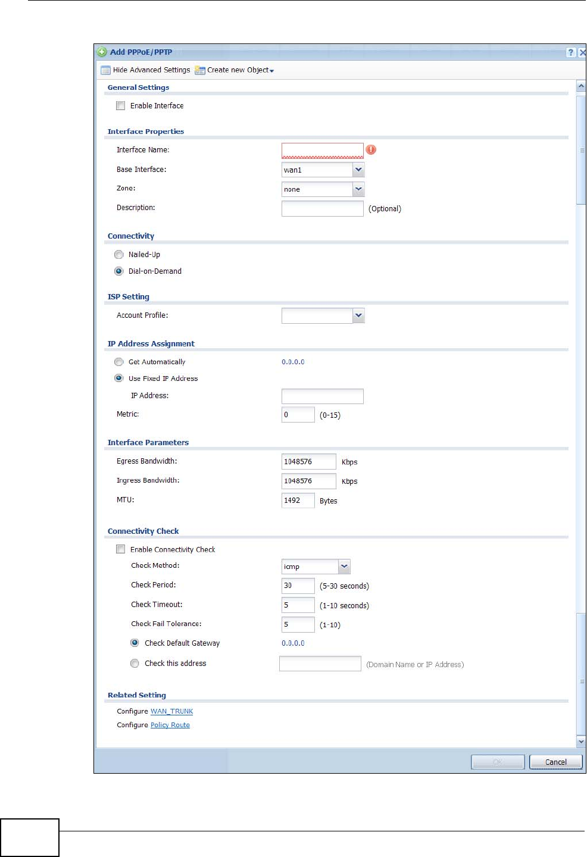Click the scrollbar down arrow

pos(582,742)
